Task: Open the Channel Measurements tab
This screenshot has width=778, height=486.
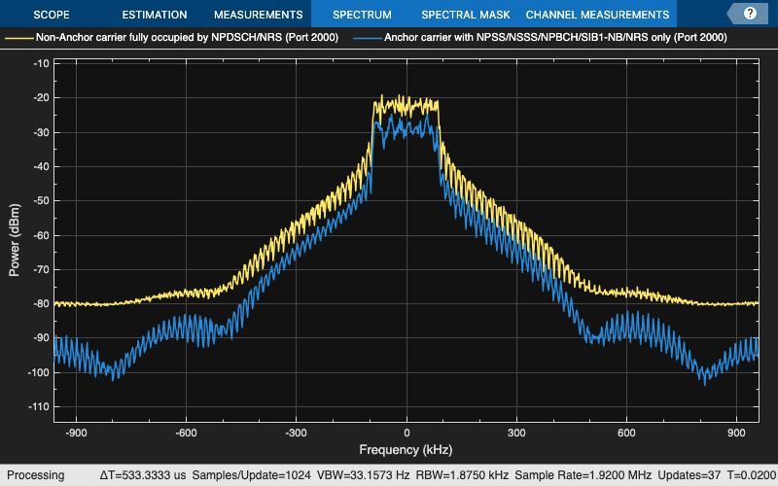Action: 597,15
